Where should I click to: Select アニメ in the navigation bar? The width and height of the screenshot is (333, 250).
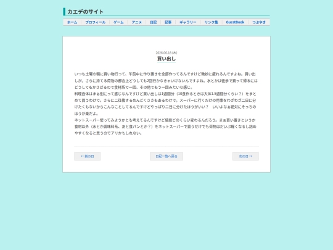point(137,22)
